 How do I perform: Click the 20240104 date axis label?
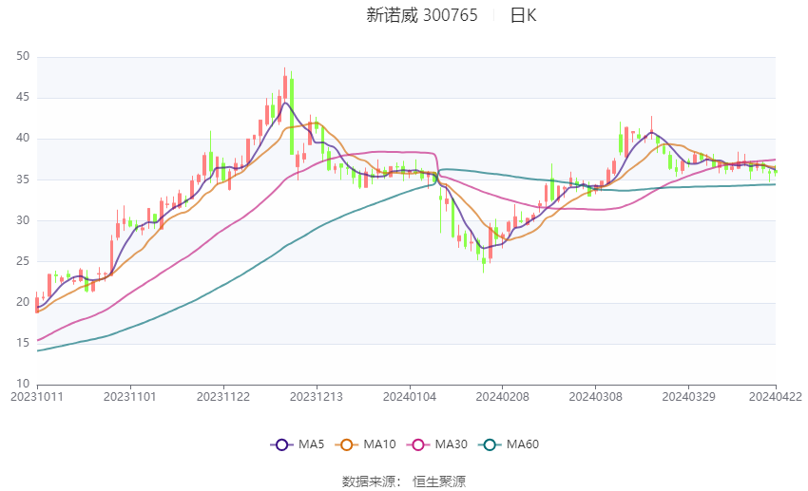click(410, 397)
